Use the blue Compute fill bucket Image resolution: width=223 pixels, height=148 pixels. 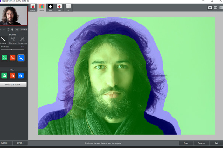click(x=21, y=76)
